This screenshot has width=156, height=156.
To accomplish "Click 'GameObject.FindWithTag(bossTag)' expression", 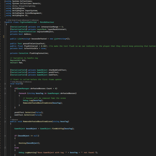I will coord(57,129).
